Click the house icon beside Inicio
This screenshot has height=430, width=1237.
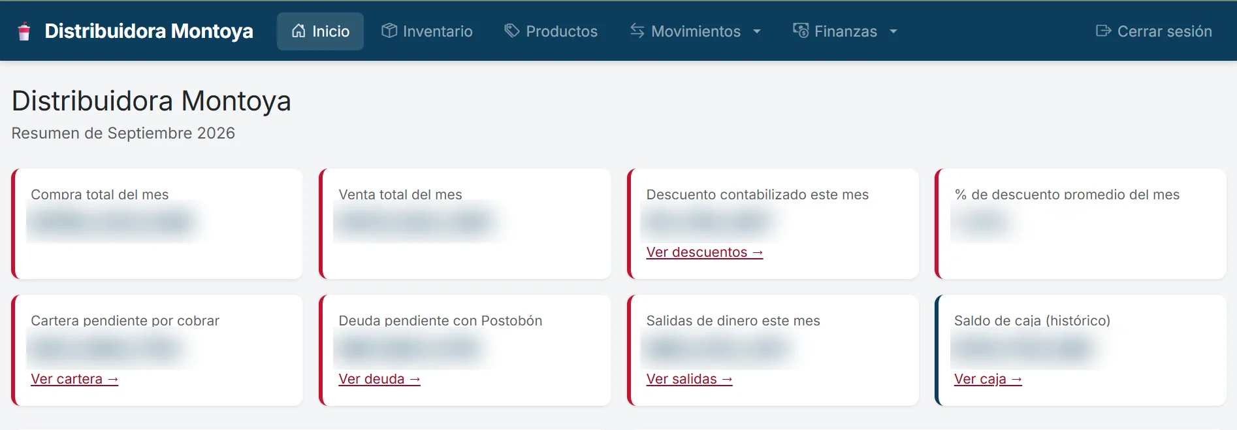tap(298, 31)
